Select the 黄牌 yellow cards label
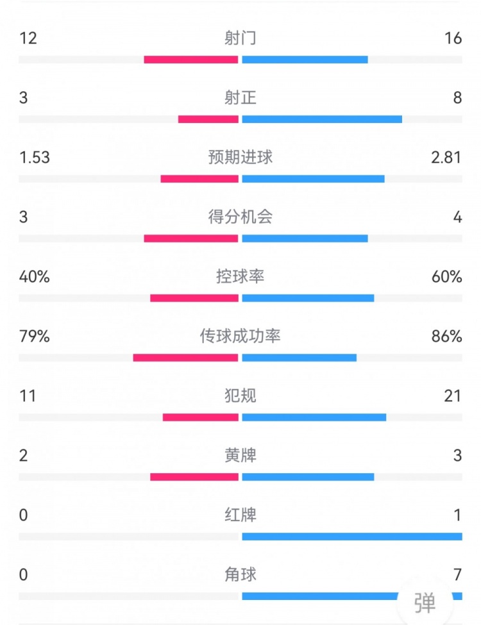Screen dimensions: 481x625 [x=240, y=455]
